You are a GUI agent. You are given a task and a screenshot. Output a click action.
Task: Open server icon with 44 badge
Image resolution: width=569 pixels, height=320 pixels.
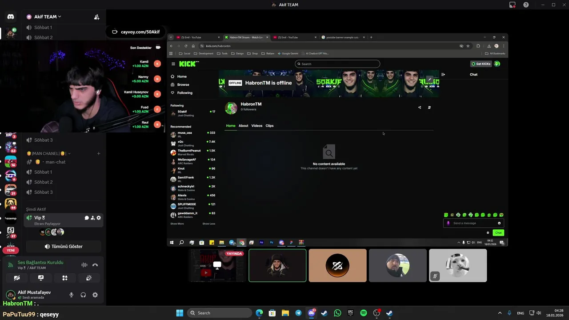coord(11,204)
